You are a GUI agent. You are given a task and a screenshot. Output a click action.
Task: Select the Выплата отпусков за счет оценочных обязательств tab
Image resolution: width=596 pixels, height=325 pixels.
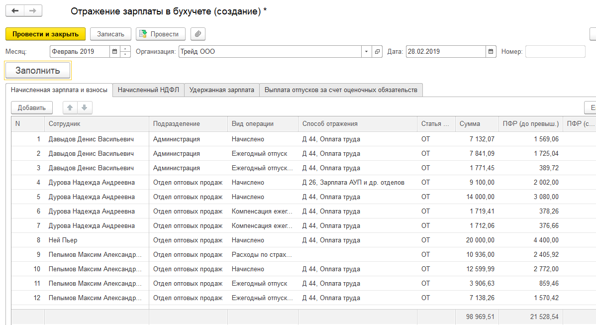[341, 90]
